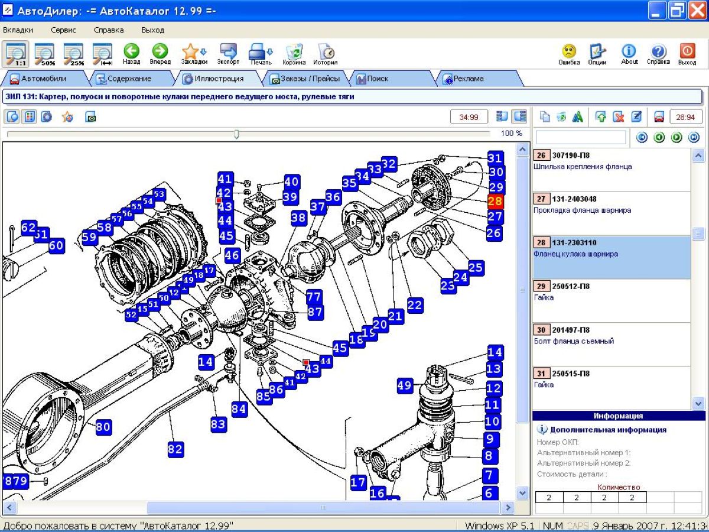Adjust the illustration zoom slider handle
This screenshot has width=709, height=532.
click(236, 134)
